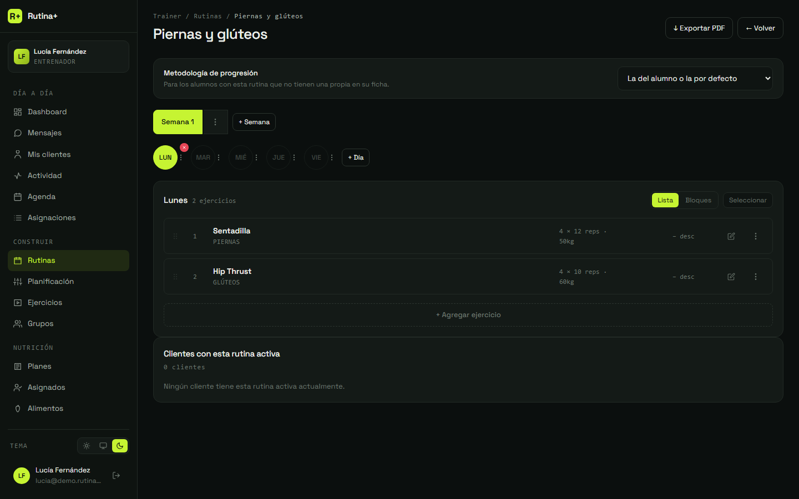Viewport: 799px width, 499px height.
Task: Click the Exportar PDF button
Action: [x=699, y=28]
